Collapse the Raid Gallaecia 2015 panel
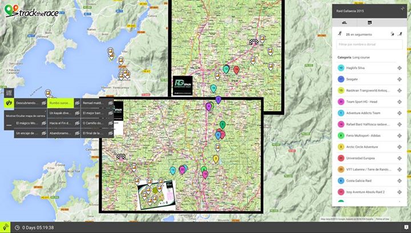The height and width of the screenshot is (233, 411). pyautogui.click(x=402, y=9)
